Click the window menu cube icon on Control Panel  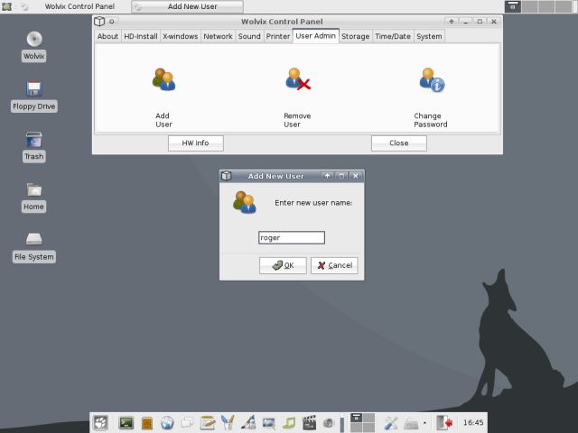pos(99,22)
